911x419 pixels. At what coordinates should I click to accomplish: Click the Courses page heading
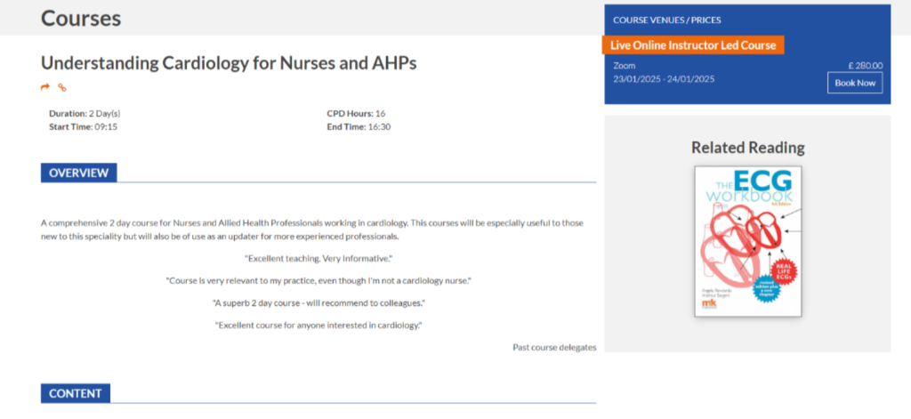[x=81, y=18]
